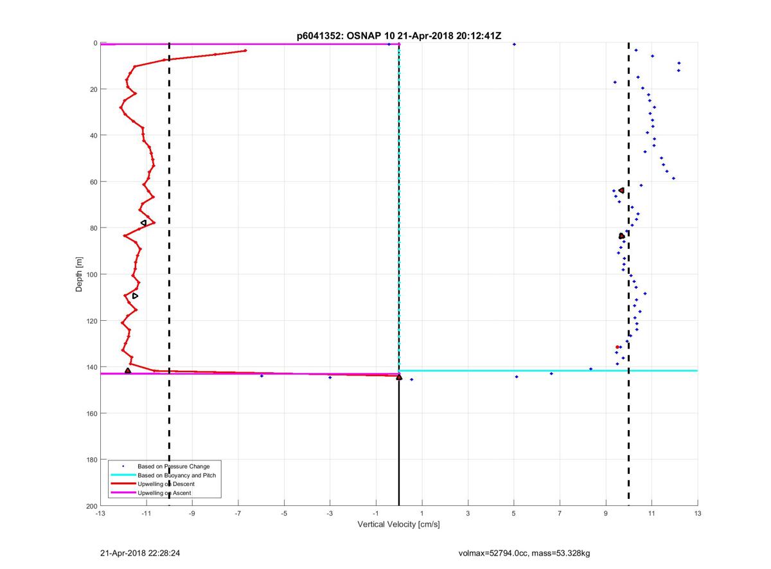Click the right-pointing triangle marker near 110 m depth
This screenshot has width=771, height=569.
coord(135,296)
